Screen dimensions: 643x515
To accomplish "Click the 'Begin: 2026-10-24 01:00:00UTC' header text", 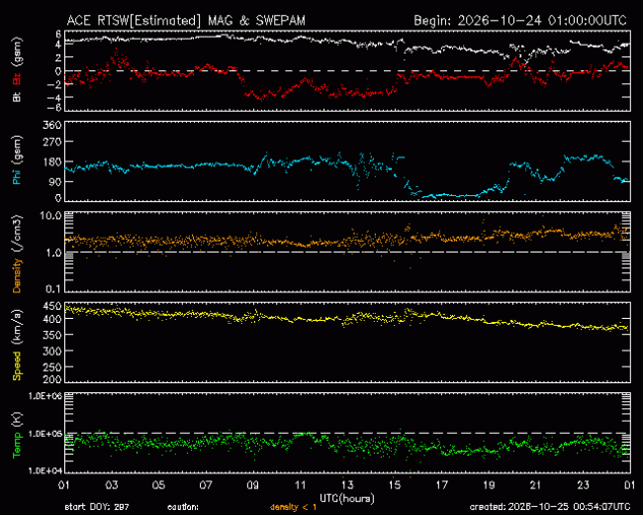I will [x=520, y=21].
